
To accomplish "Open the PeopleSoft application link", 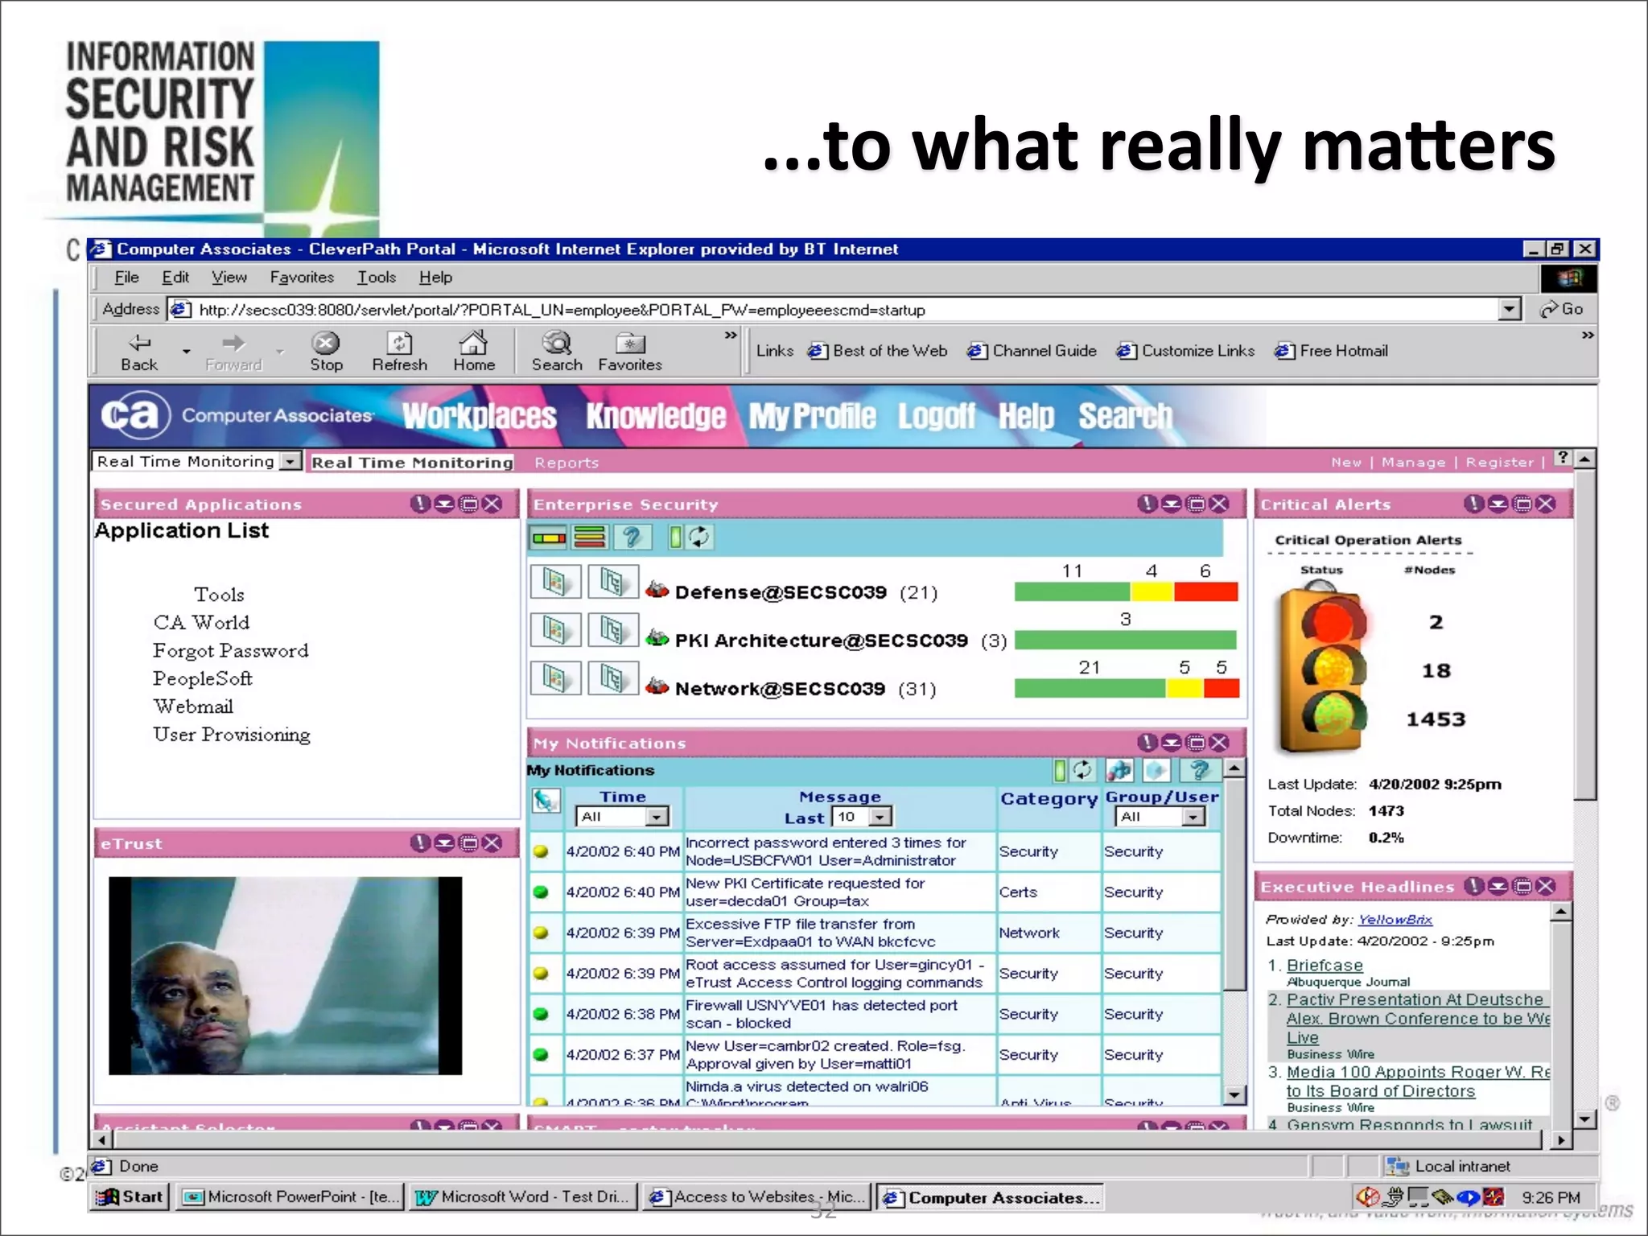I will pyautogui.click(x=203, y=678).
